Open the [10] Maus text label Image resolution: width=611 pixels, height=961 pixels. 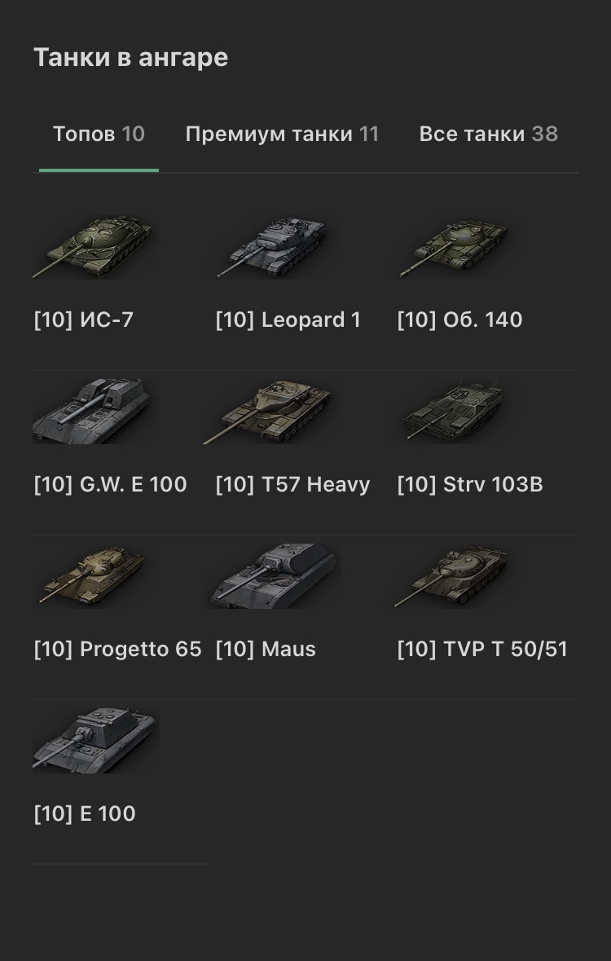[x=266, y=649]
